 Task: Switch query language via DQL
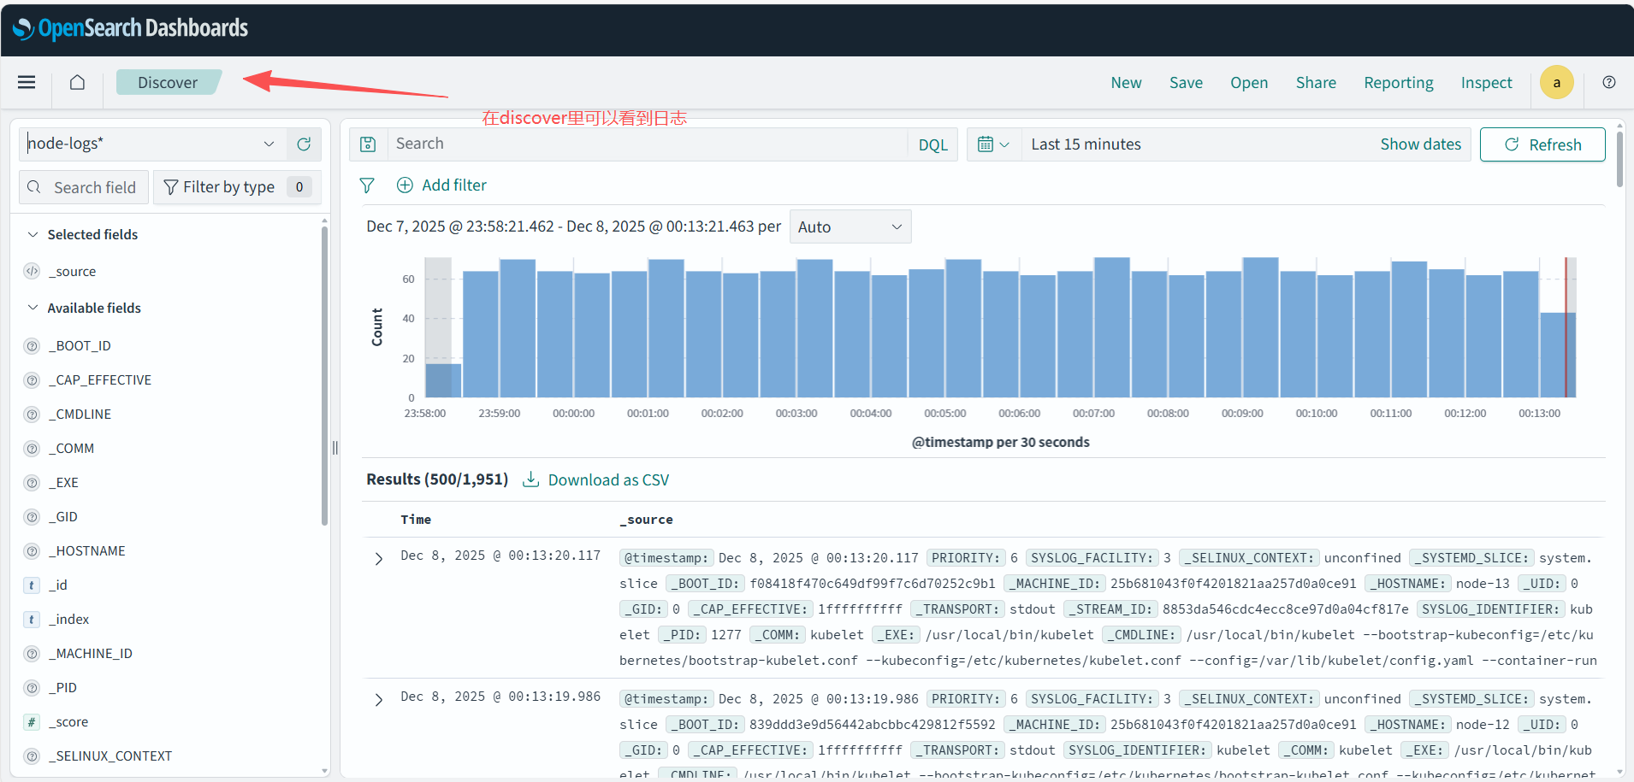click(932, 144)
